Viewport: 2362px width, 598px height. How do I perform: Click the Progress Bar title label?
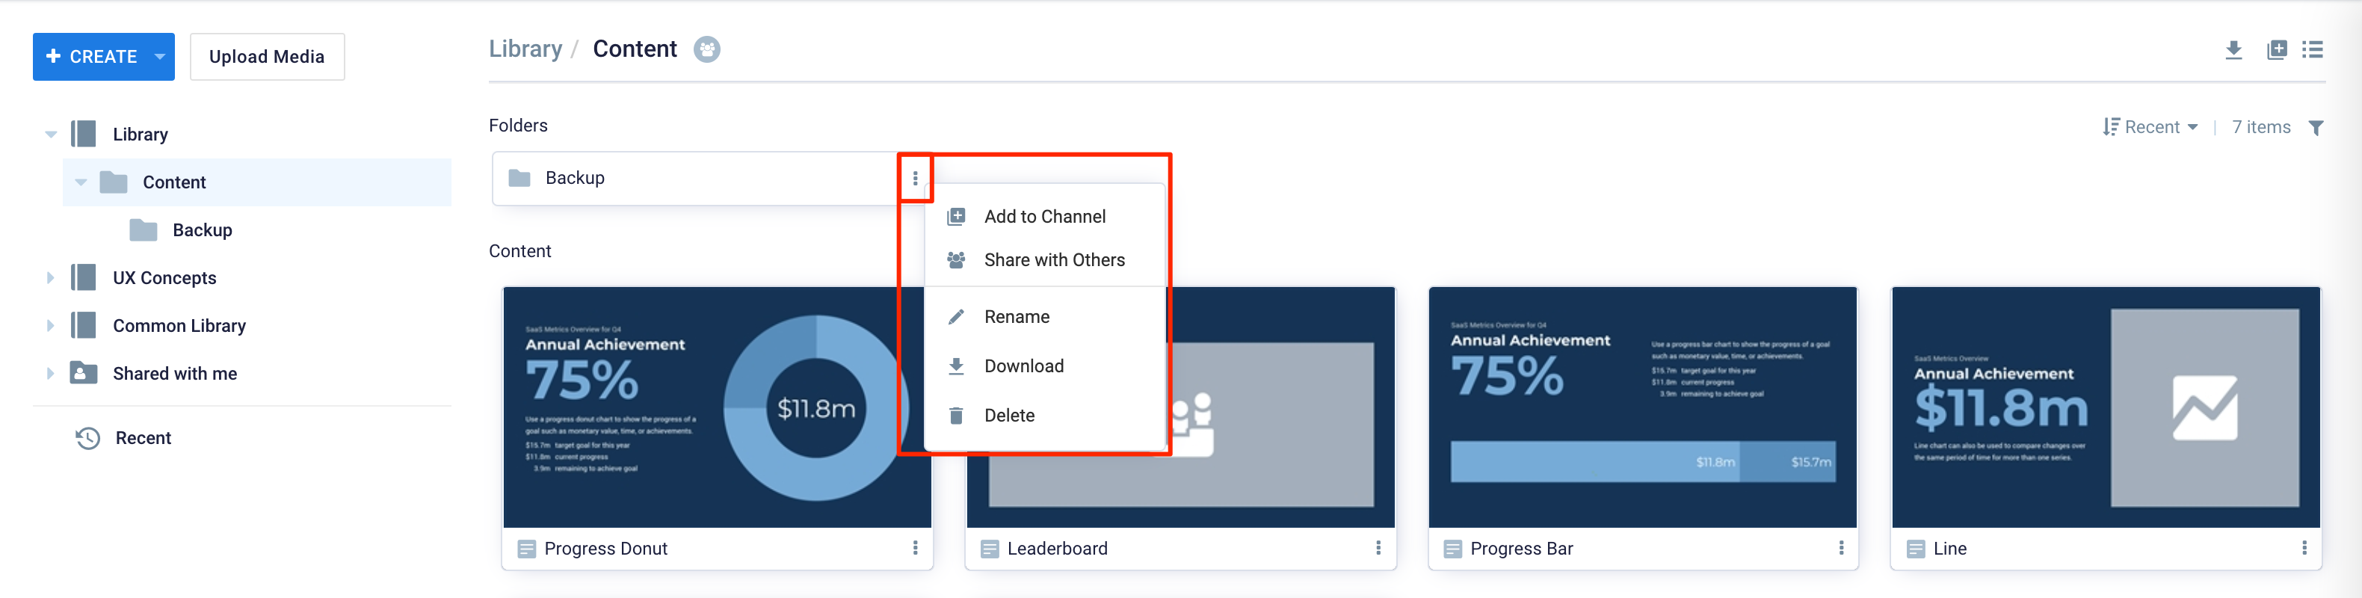point(1521,549)
